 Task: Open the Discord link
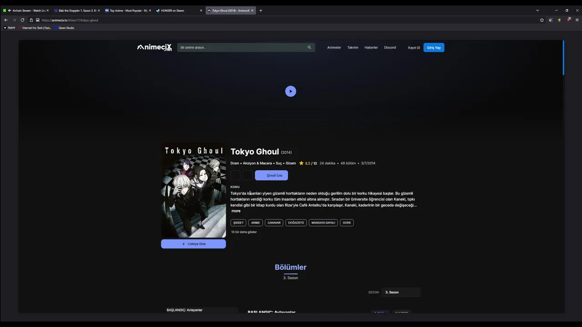[390, 47]
